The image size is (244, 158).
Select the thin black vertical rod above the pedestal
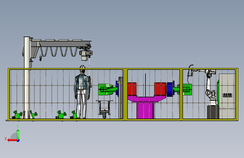tap(145, 85)
